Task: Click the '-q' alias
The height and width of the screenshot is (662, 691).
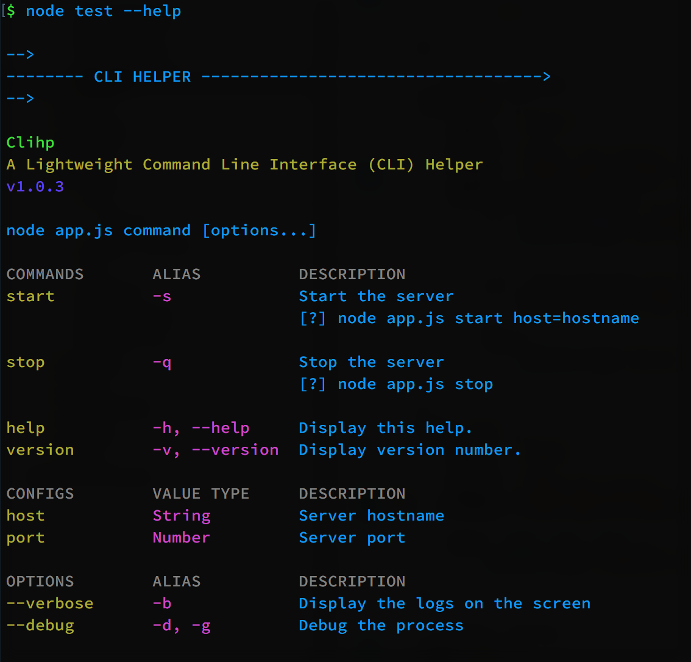Action: pyautogui.click(x=161, y=362)
